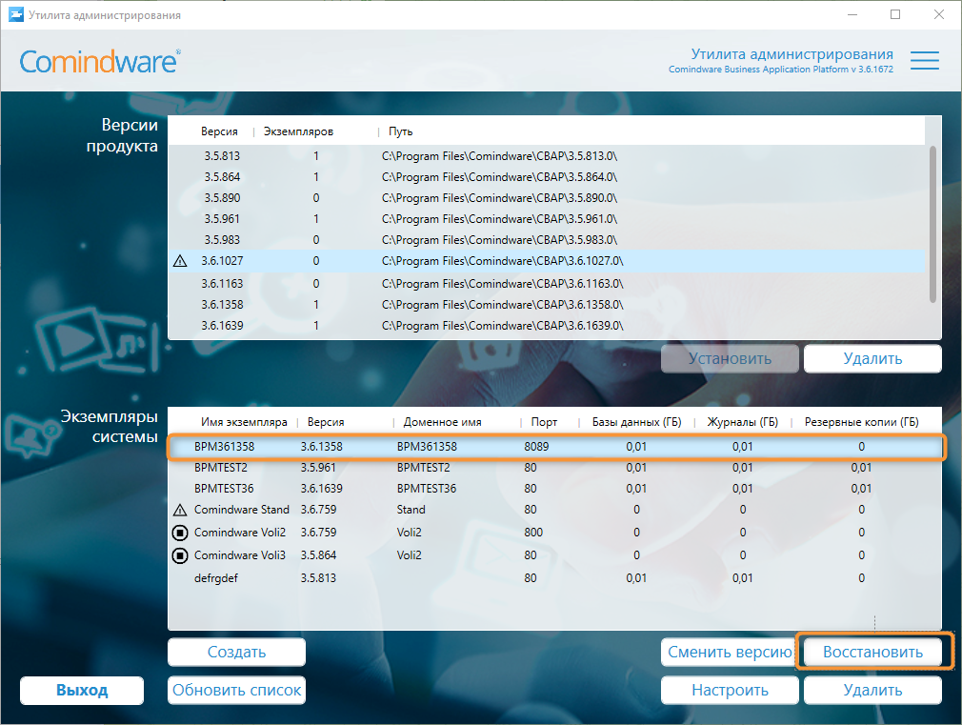Screen dimensions: 962x725
Task: Select version 3.5.813 in the versions list
Action: pos(546,156)
